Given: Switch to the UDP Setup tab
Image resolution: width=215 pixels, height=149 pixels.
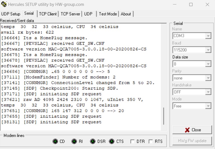Looking at the screenshot, I should pyautogui.click(x=11, y=14).
